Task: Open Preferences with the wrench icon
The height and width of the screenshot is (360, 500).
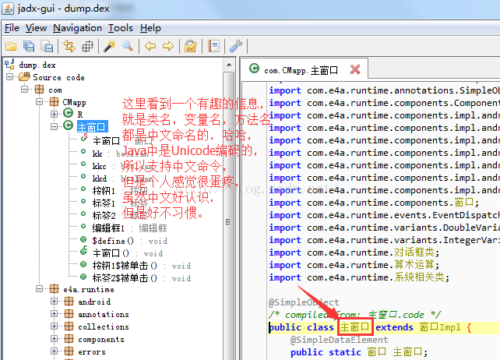Action: tap(236, 47)
